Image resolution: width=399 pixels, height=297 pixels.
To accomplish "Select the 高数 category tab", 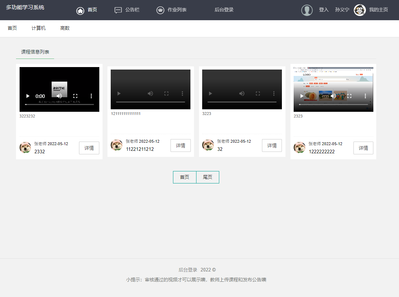I will pyautogui.click(x=65, y=28).
